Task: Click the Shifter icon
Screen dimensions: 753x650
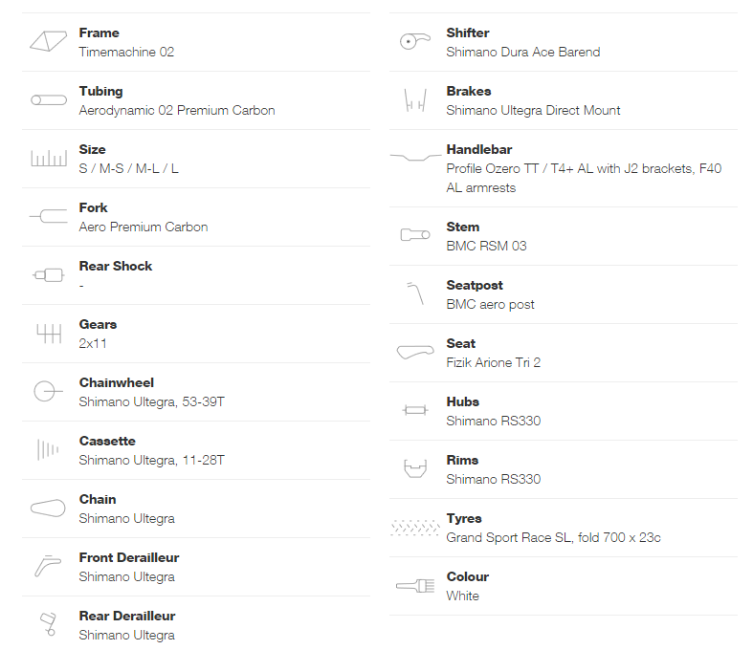Action: 415,41
